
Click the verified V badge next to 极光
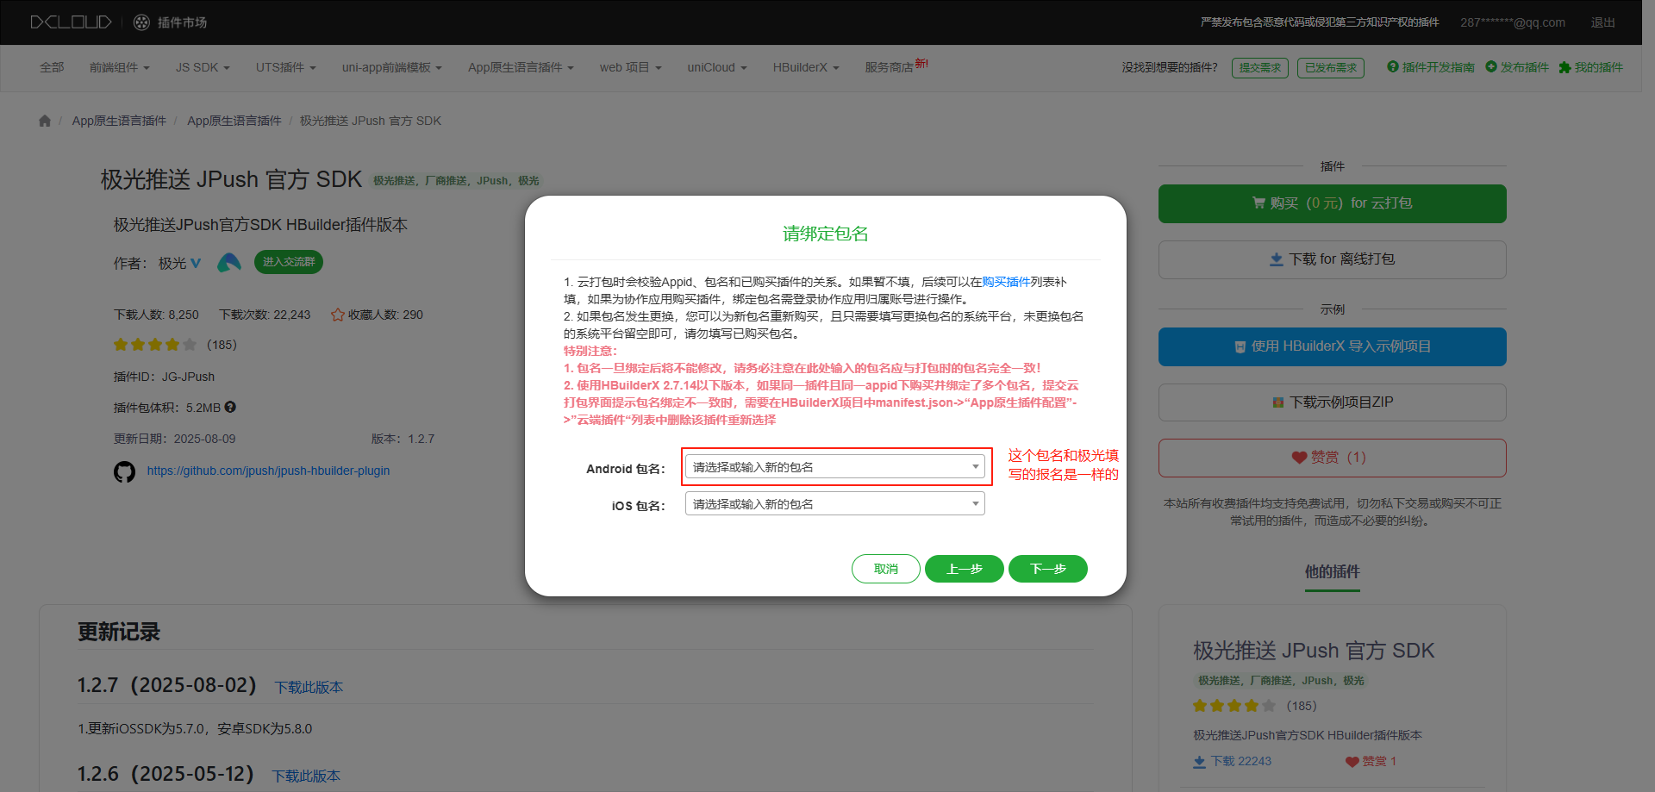(196, 263)
